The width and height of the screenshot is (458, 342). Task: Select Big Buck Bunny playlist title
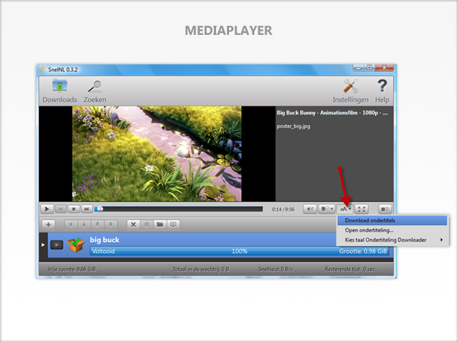[x=332, y=113]
